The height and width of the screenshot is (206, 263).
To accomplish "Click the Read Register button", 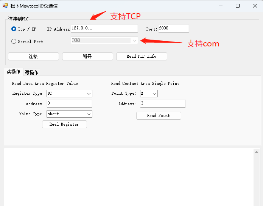I will [x=64, y=124].
